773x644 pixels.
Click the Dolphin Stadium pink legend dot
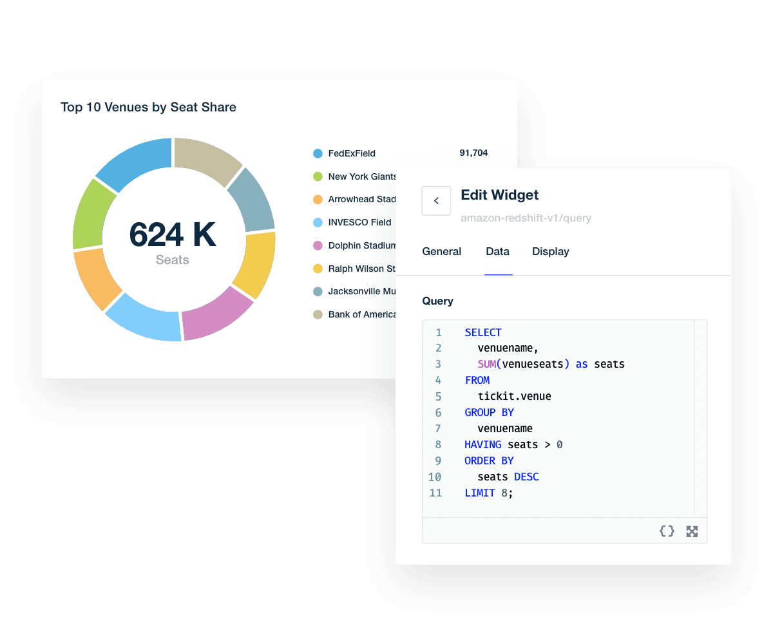pos(318,245)
